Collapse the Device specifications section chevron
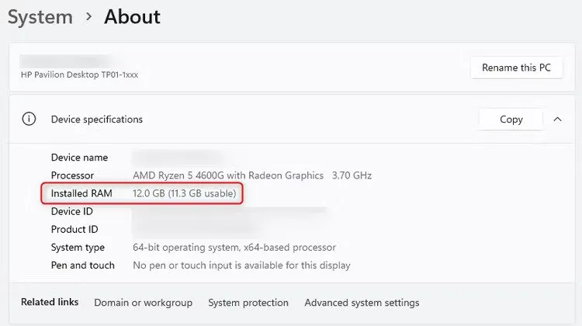Viewport: 582px width, 326px height. (x=557, y=120)
